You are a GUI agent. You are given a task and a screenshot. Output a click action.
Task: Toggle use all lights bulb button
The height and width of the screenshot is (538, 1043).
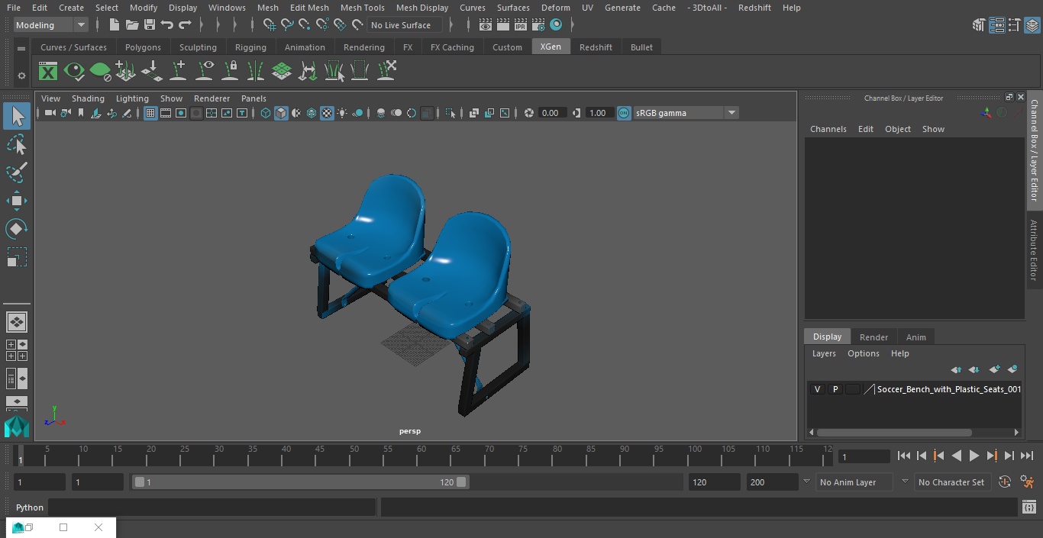click(342, 113)
